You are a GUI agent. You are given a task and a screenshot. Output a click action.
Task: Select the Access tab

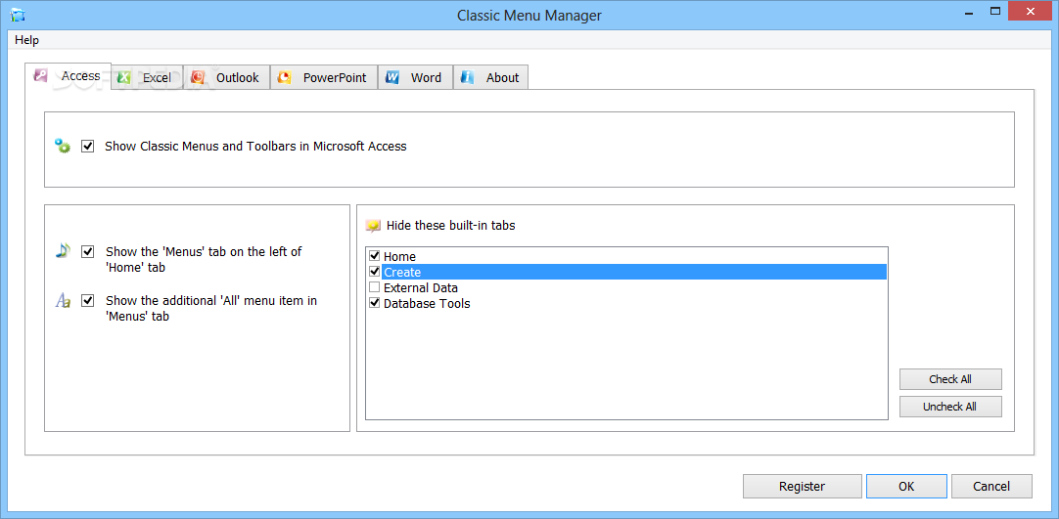click(x=69, y=76)
